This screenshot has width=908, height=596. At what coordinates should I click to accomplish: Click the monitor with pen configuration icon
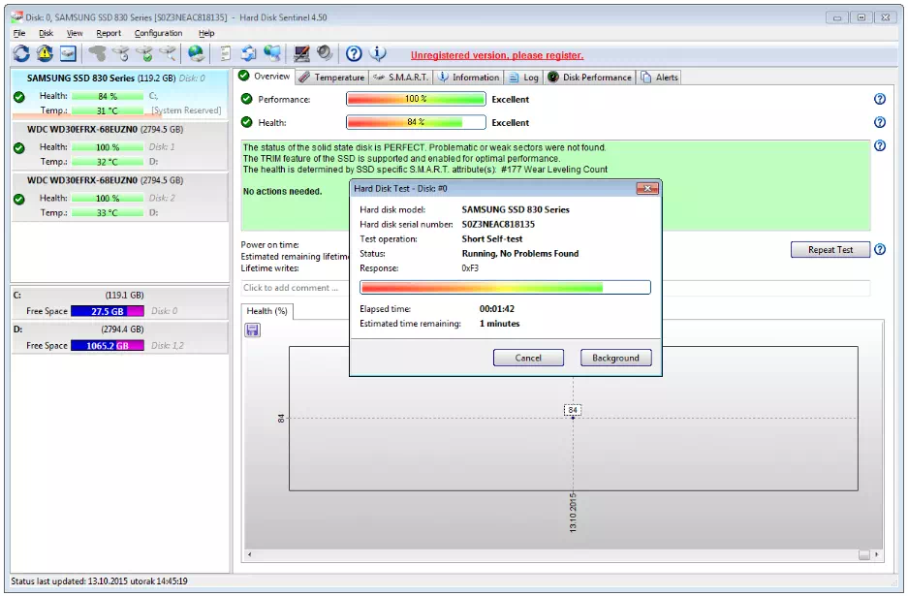coord(301,54)
